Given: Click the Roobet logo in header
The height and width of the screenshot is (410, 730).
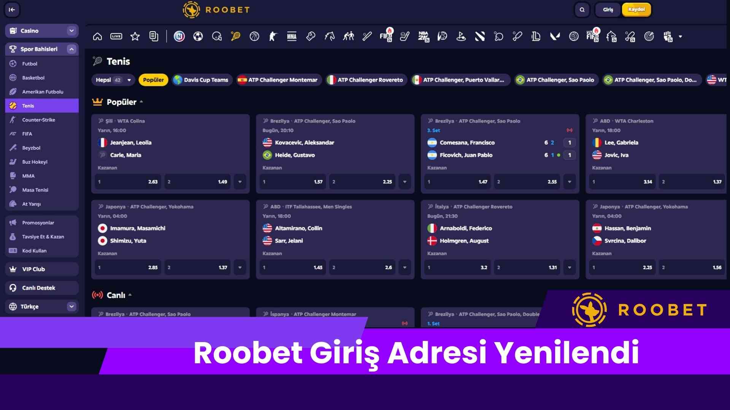Looking at the screenshot, I should [216, 10].
